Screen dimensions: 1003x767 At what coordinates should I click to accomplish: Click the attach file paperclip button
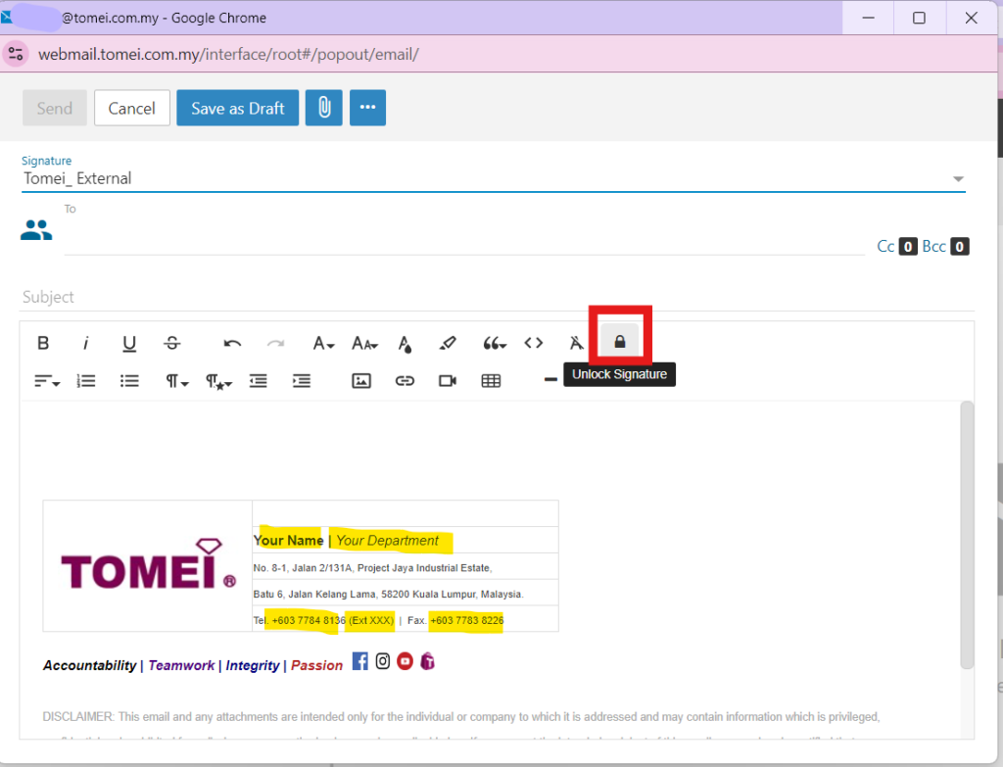[323, 109]
